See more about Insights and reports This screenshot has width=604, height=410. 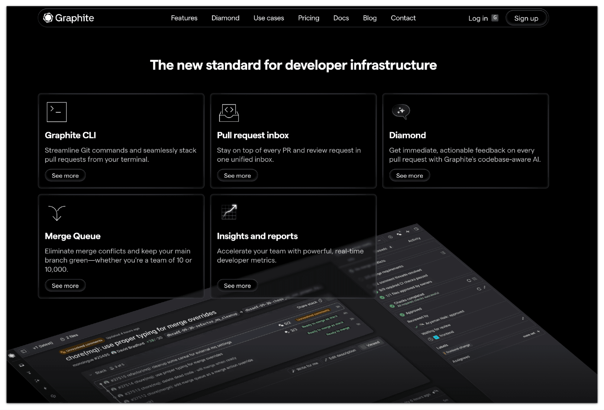pos(237,286)
